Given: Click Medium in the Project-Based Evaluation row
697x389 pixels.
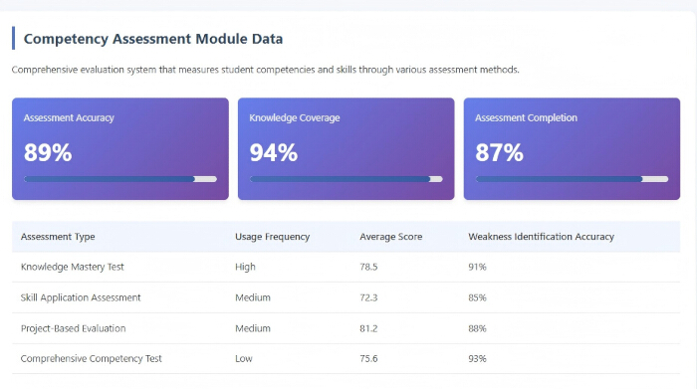Looking at the screenshot, I should coord(253,328).
